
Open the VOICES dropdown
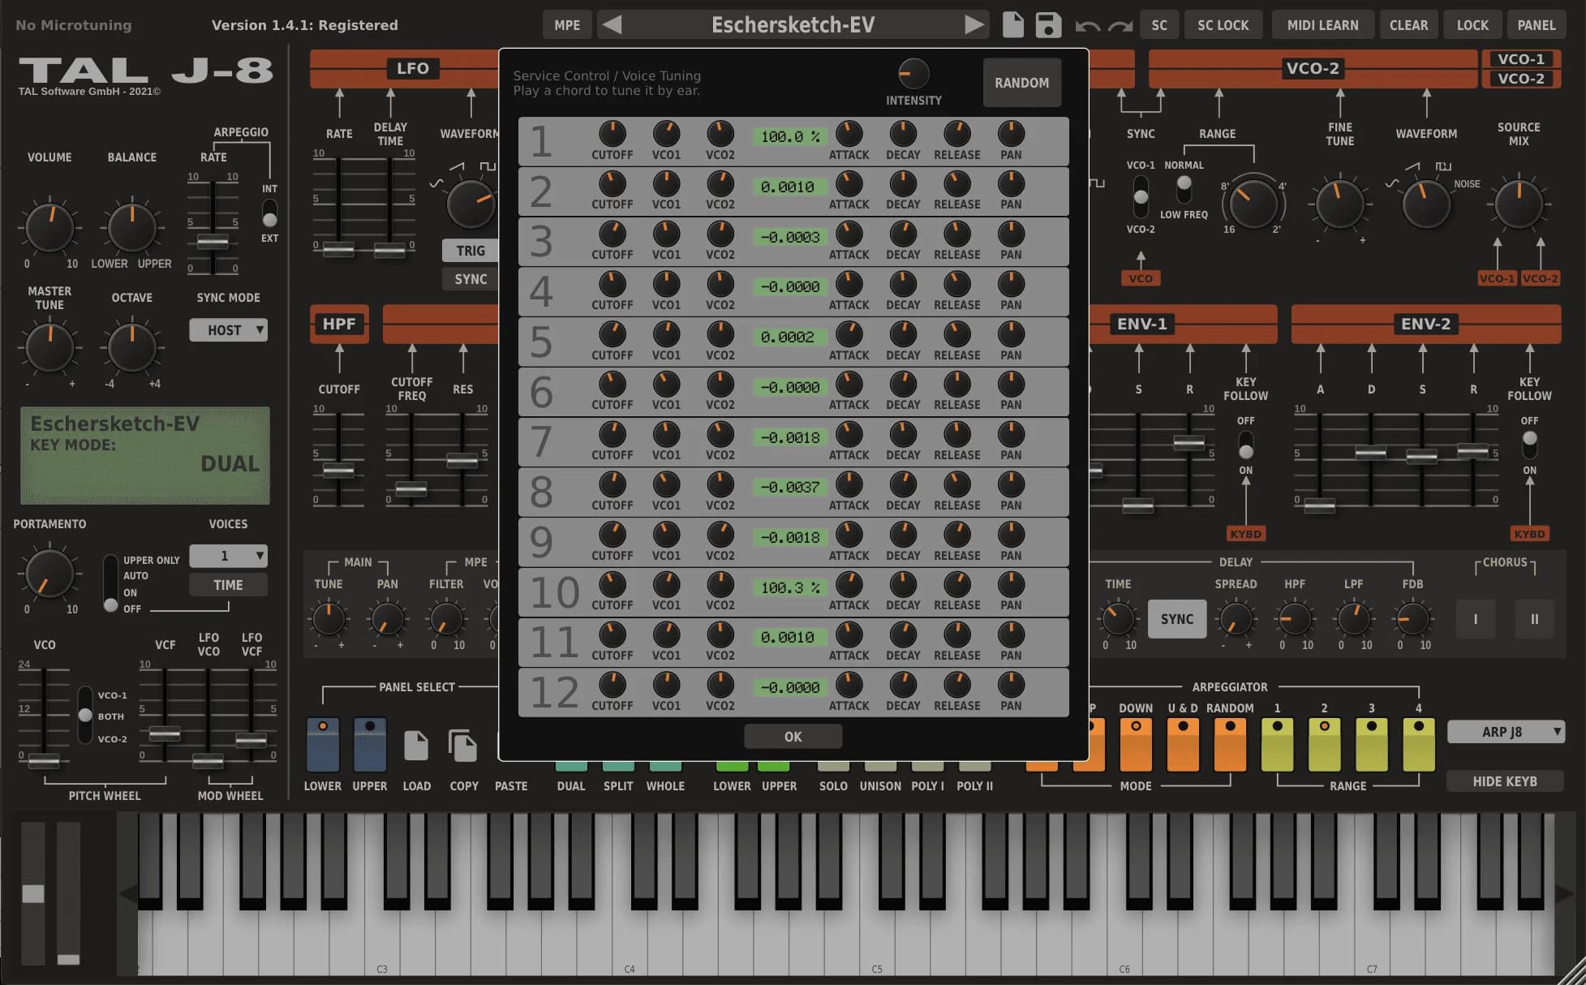click(x=228, y=556)
